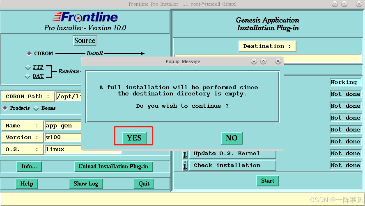This screenshot has width=365, height=206.
Task: Click the CDROM Path input field
Action: (69, 96)
